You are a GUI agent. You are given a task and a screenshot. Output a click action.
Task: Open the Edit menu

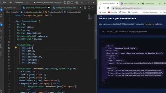coord(10,3)
